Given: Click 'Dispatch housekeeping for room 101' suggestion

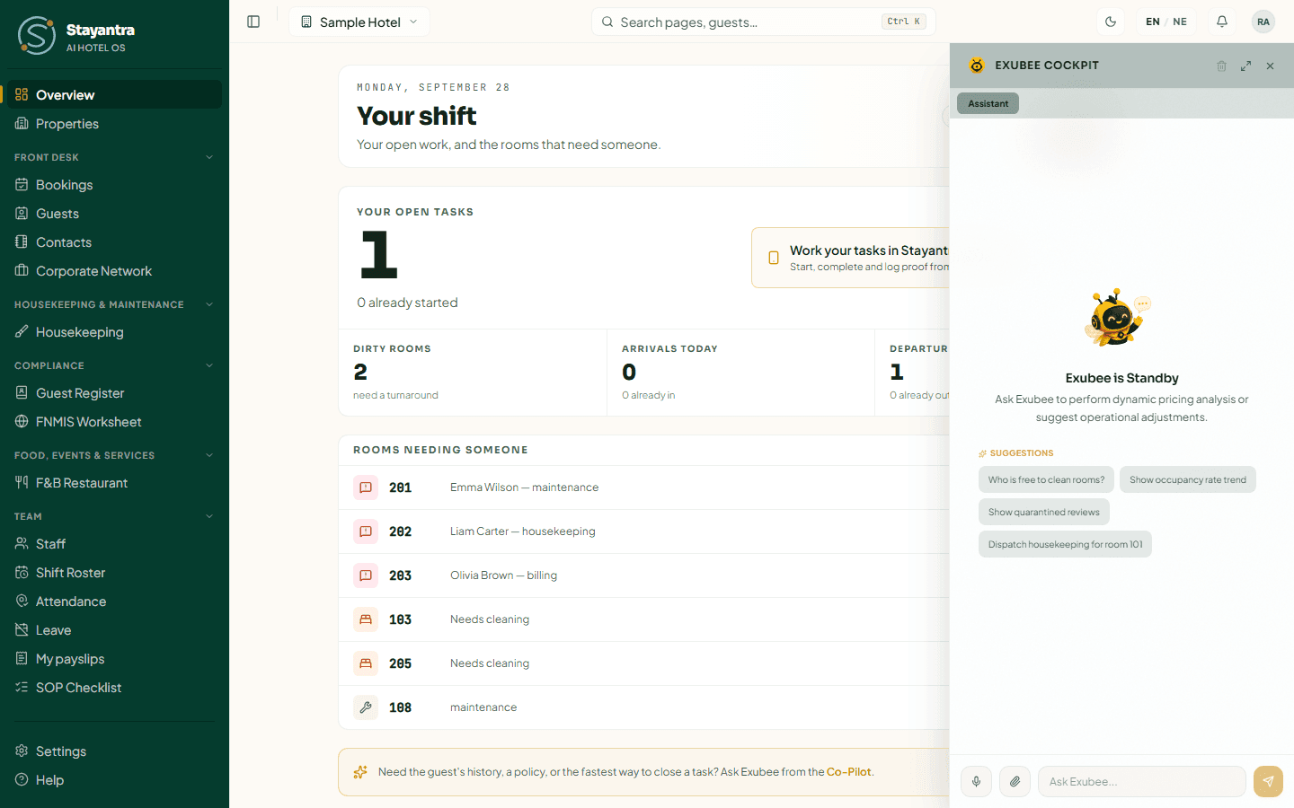Looking at the screenshot, I should click(x=1065, y=544).
